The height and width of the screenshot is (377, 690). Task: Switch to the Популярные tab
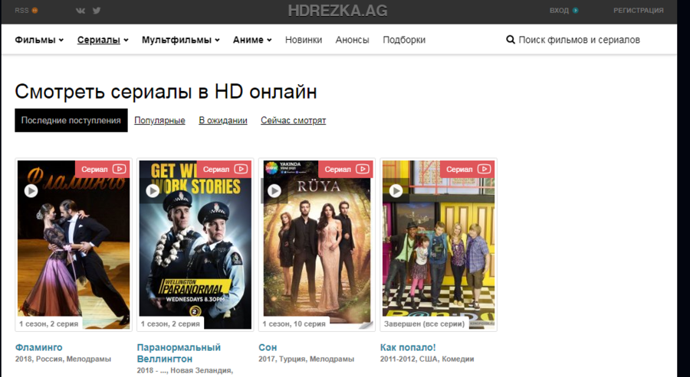(x=159, y=120)
